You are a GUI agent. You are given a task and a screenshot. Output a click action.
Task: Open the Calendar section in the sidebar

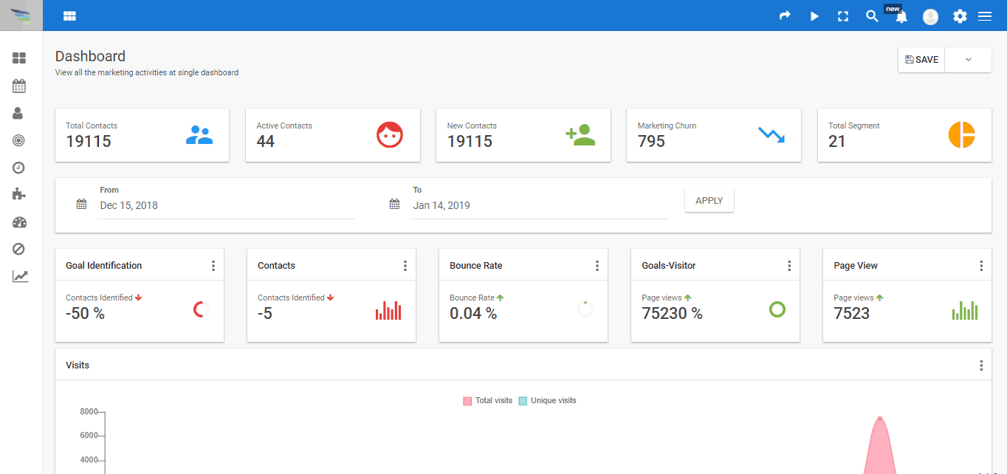click(x=19, y=85)
